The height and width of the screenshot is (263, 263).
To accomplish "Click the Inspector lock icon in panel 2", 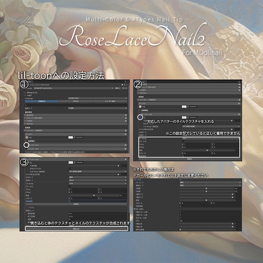I will click(239, 82).
